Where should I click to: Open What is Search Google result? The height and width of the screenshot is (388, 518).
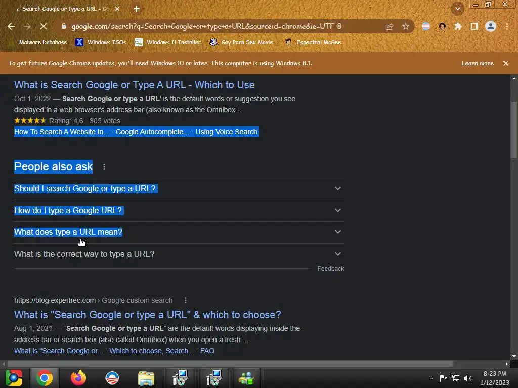(134, 85)
